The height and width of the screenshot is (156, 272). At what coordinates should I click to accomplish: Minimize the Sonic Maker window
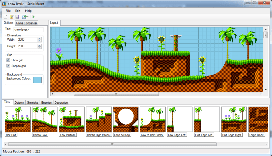[248, 3]
